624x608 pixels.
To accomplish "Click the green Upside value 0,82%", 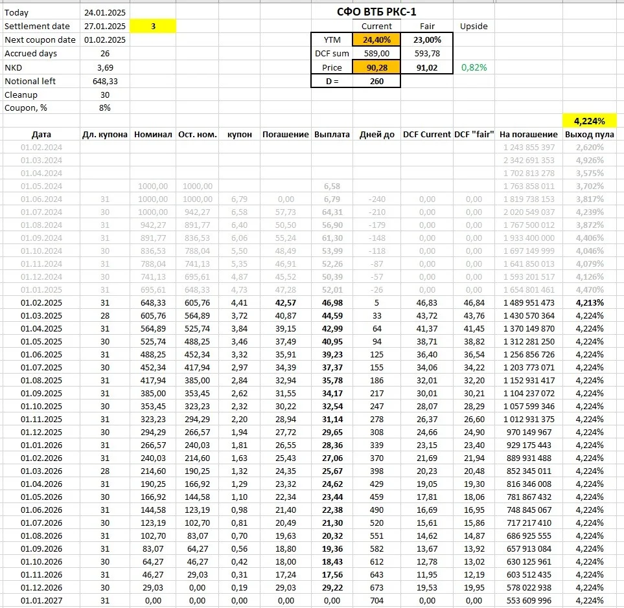I will point(474,67).
